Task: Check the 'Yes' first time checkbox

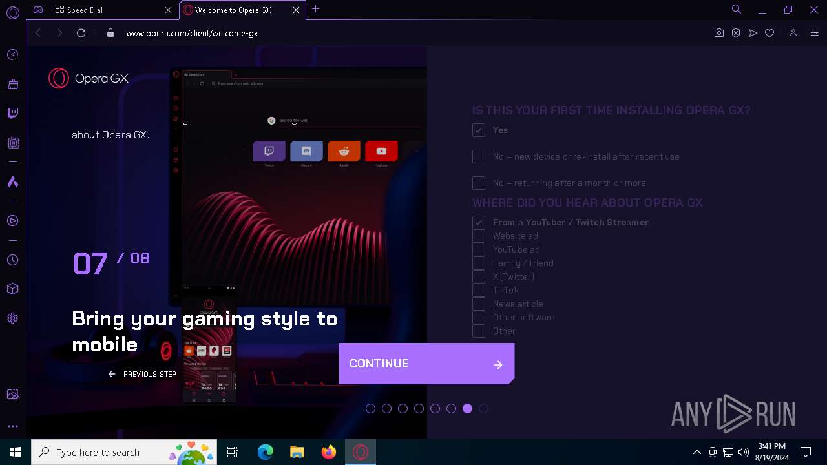Action: tap(478, 130)
